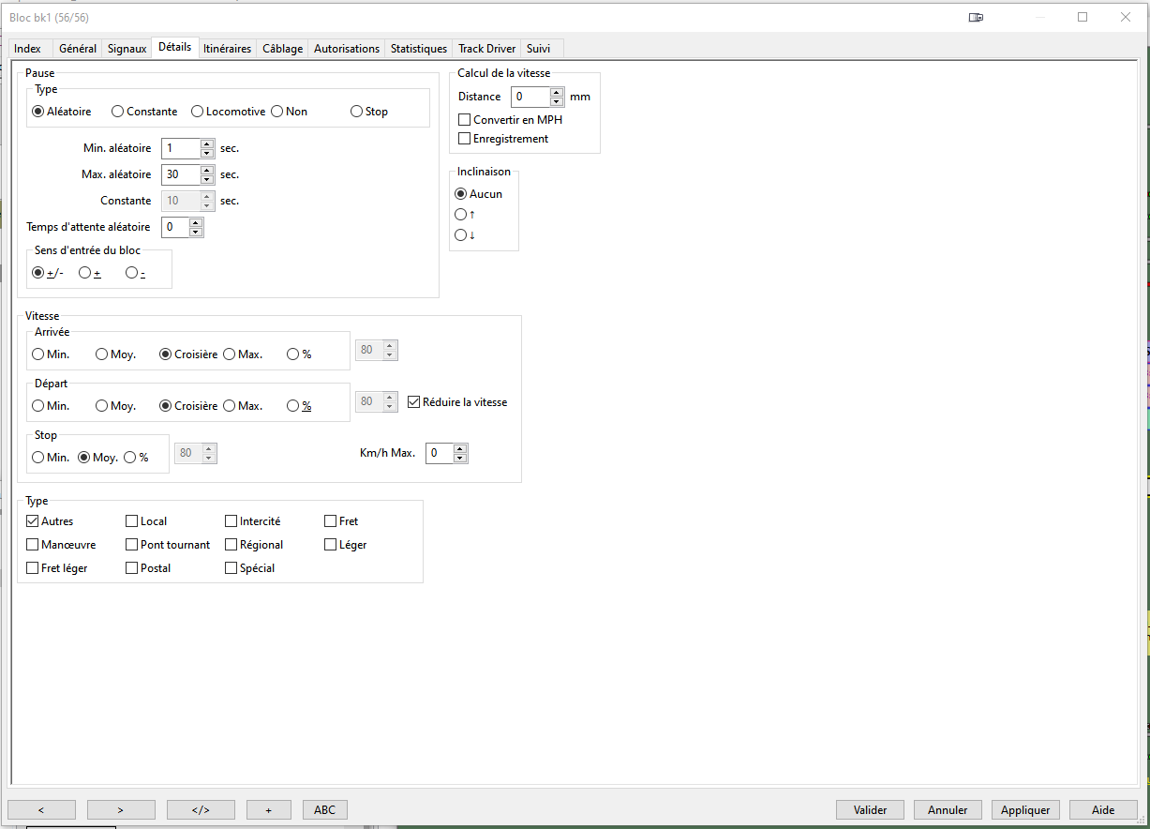Select Constante pause type
Image resolution: width=1150 pixels, height=829 pixels.
[117, 112]
